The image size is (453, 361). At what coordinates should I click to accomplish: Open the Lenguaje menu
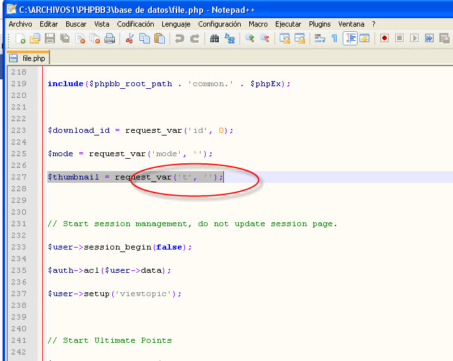click(176, 24)
